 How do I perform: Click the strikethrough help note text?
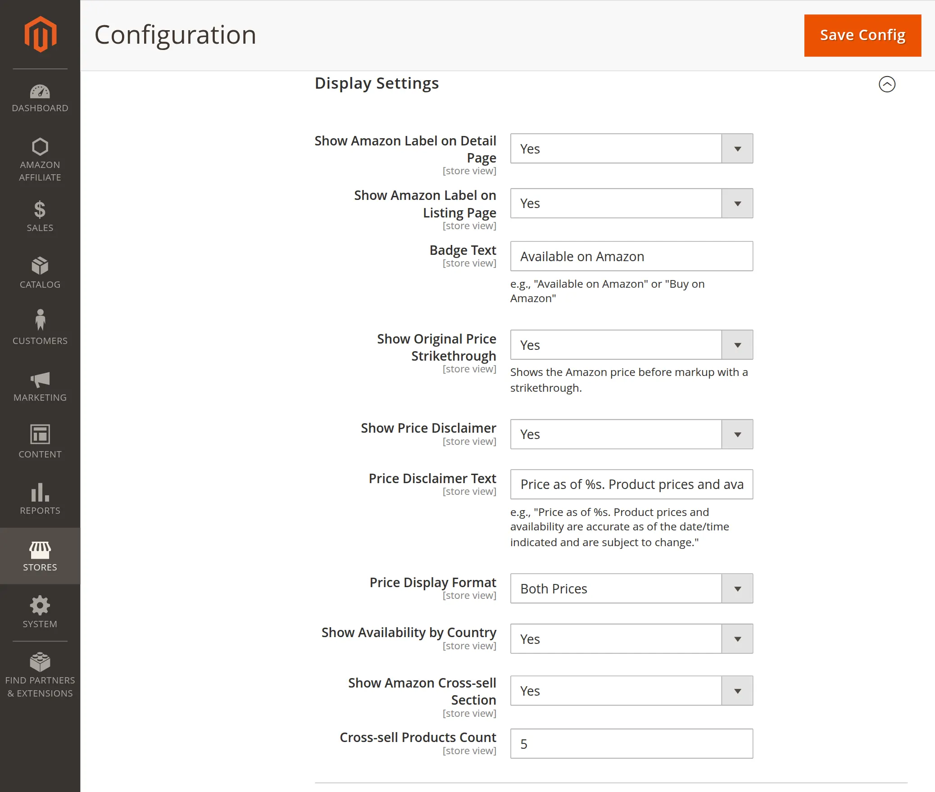629,380
